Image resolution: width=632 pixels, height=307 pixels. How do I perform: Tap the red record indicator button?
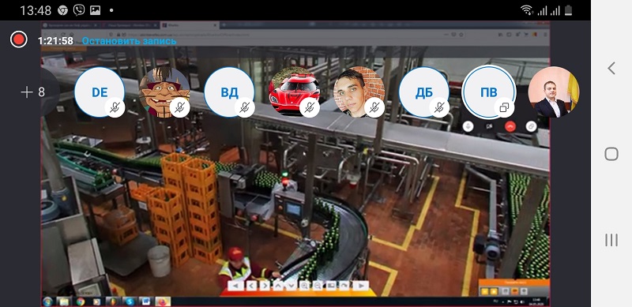18,39
